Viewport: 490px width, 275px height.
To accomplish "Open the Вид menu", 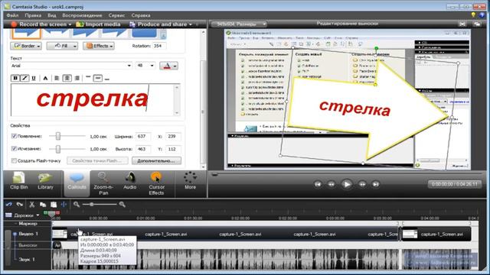I will tap(51, 15).
